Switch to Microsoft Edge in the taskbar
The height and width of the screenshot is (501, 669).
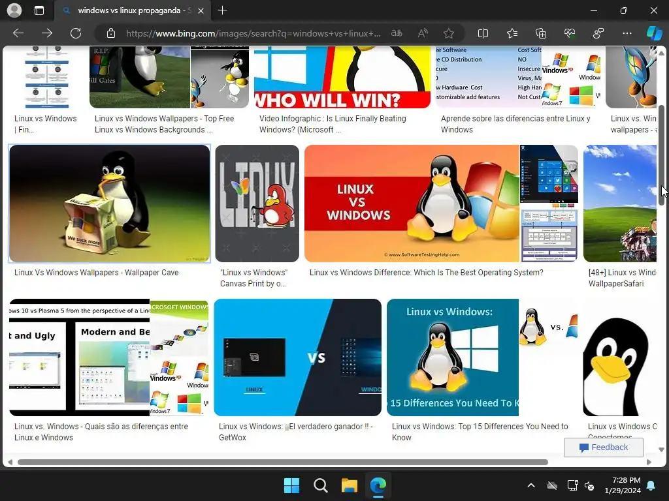(378, 485)
